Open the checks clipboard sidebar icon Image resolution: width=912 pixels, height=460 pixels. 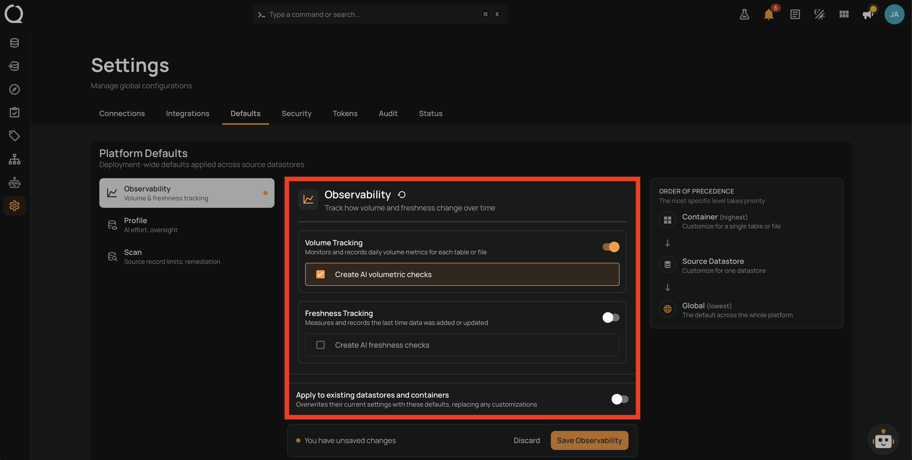(15, 112)
